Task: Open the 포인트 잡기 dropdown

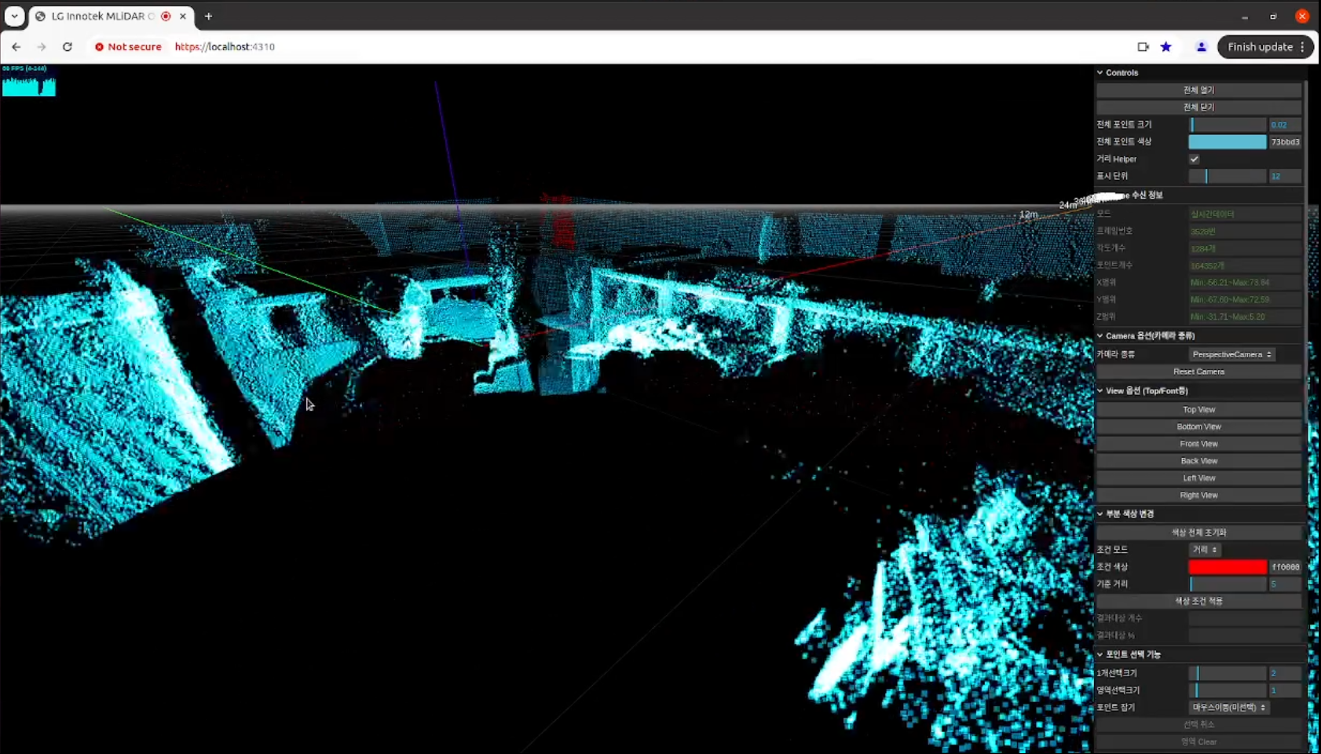Action: click(x=1228, y=708)
